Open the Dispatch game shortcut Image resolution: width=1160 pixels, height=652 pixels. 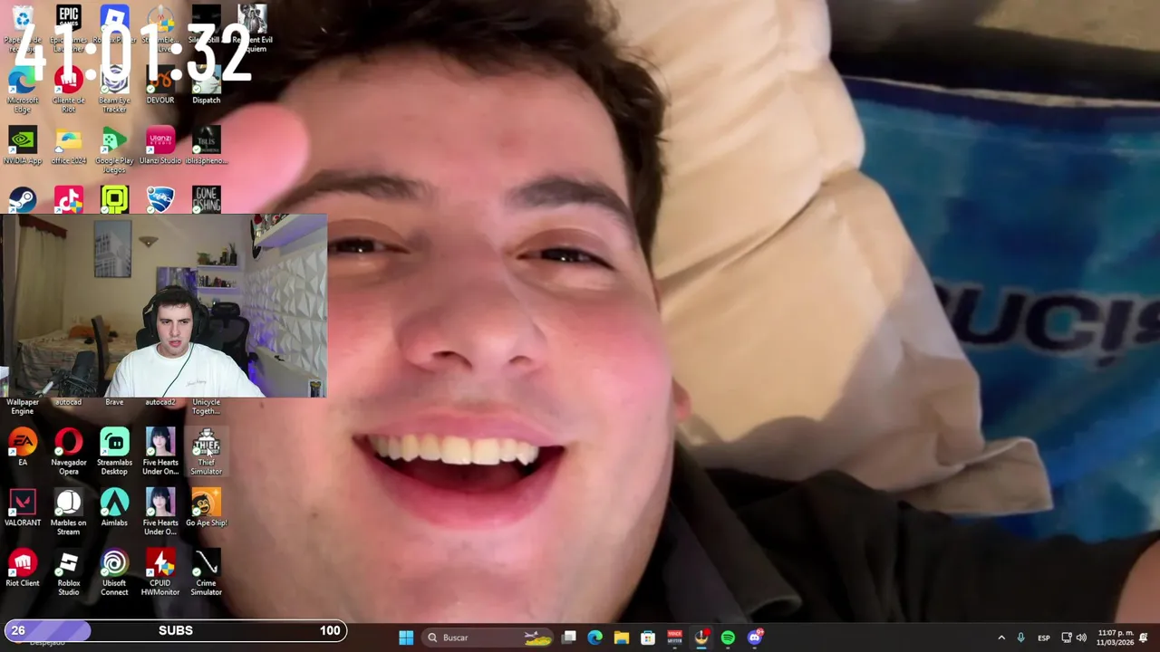206,86
